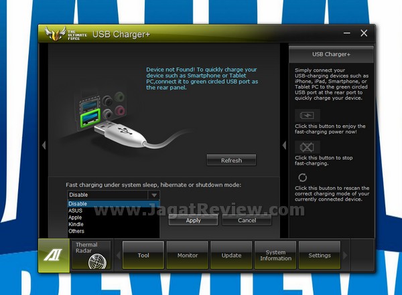Click the stop fast-charging icon
The width and height of the screenshot is (402, 295).
coord(307,147)
